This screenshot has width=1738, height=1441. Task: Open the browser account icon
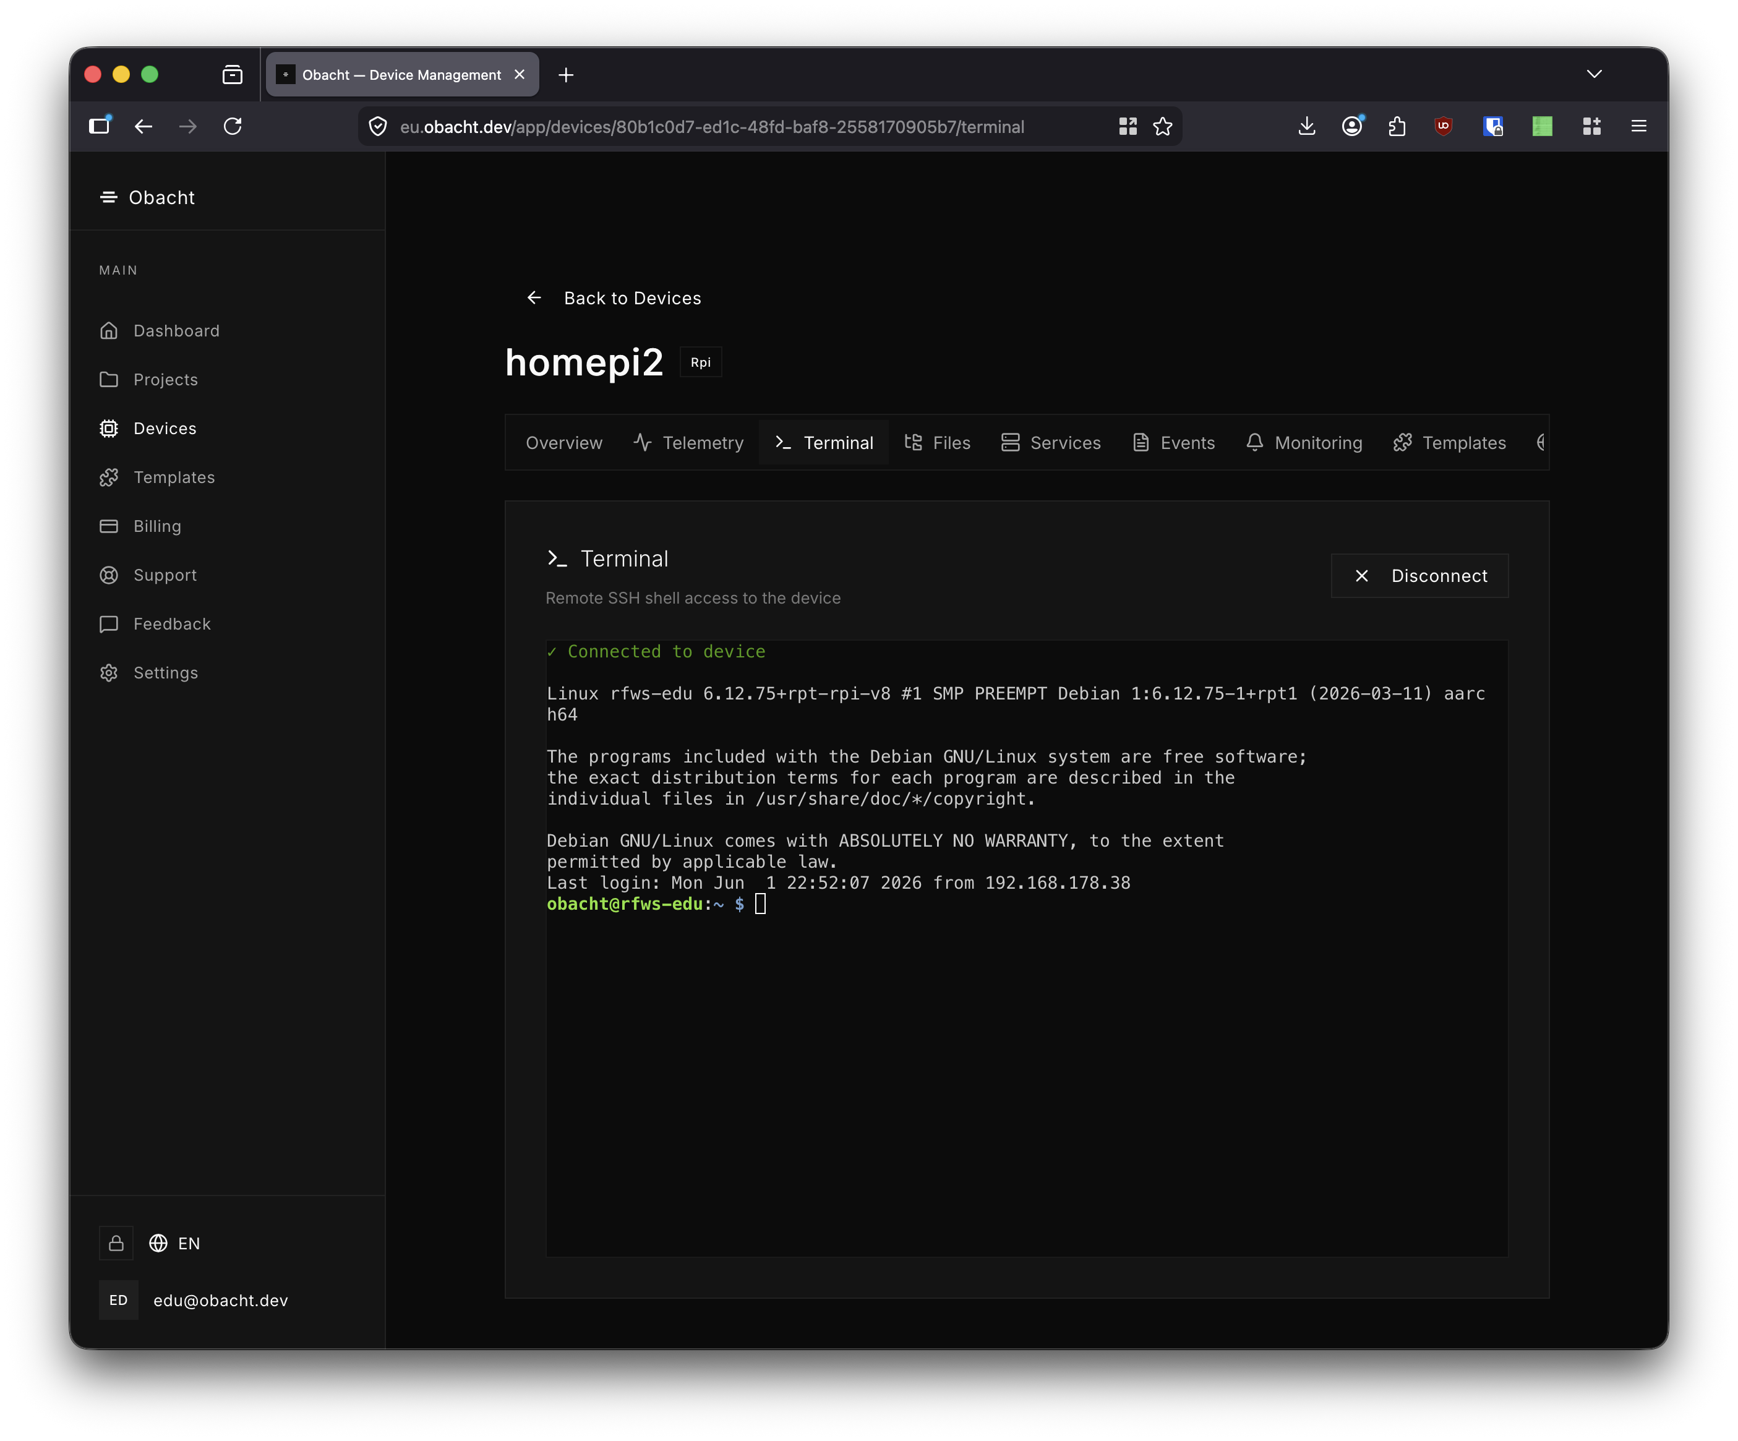pyautogui.click(x=1352, y=126)
